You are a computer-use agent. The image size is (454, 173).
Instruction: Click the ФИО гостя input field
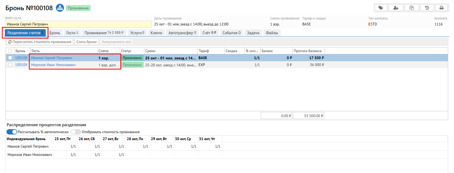coord(78,24)
